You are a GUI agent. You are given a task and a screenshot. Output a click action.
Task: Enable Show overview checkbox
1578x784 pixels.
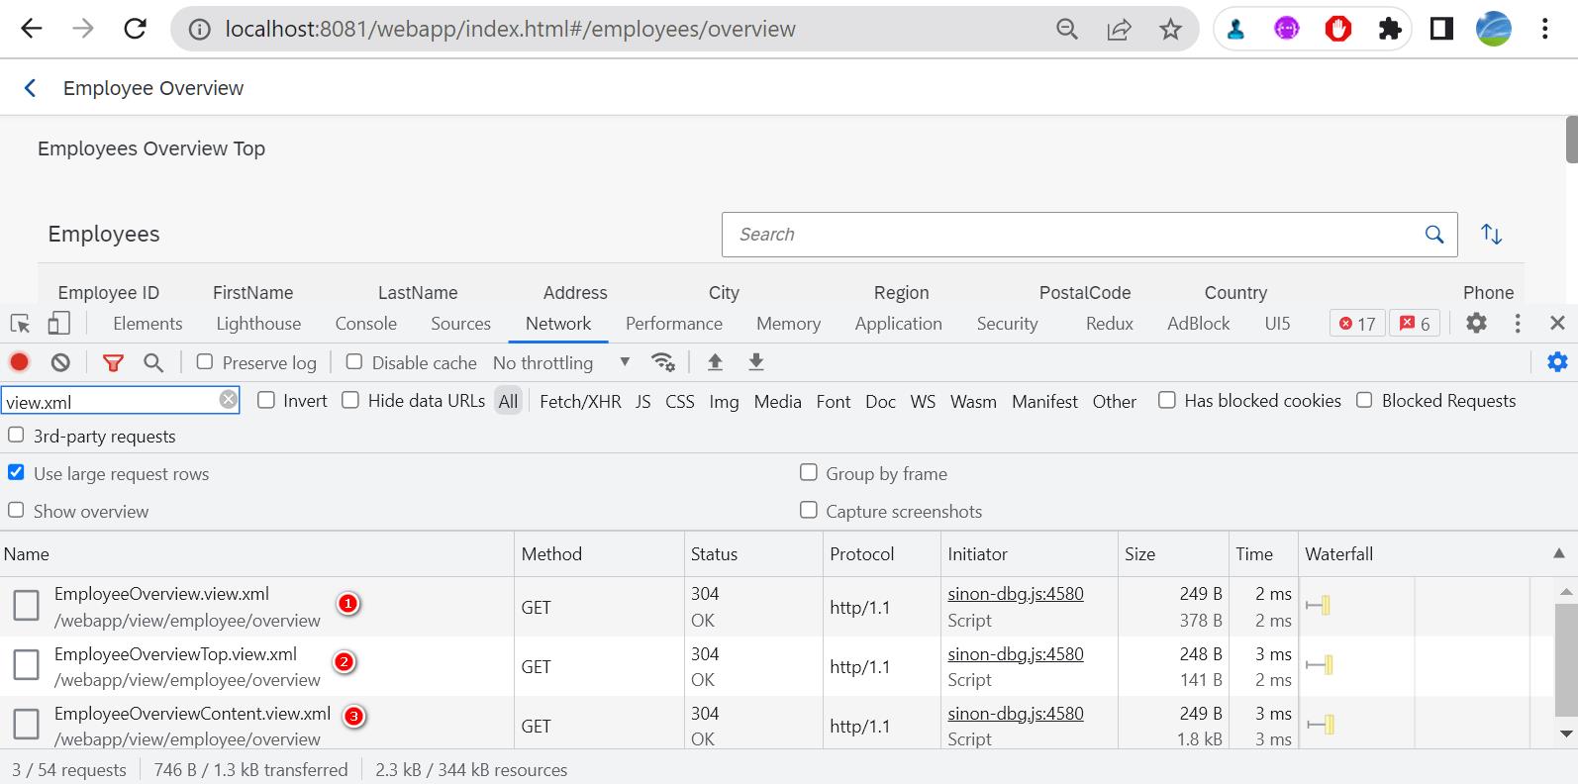click(x=16, y=510)
